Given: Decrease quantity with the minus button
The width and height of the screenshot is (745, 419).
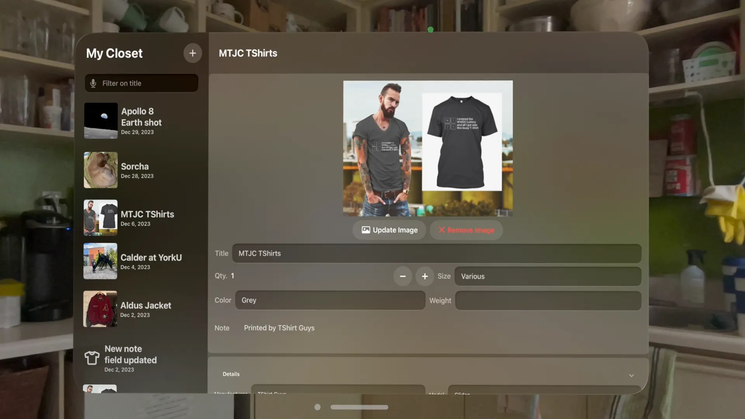Looking at the screenshot, I should coord(402,276).
